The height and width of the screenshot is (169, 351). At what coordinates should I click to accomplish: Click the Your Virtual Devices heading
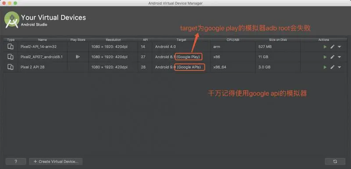click(53, 18)
